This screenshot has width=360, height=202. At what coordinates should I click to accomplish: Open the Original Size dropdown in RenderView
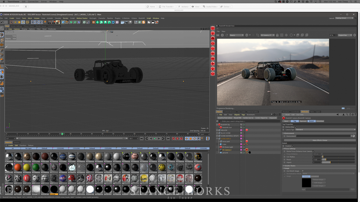(x=345, y=35)
